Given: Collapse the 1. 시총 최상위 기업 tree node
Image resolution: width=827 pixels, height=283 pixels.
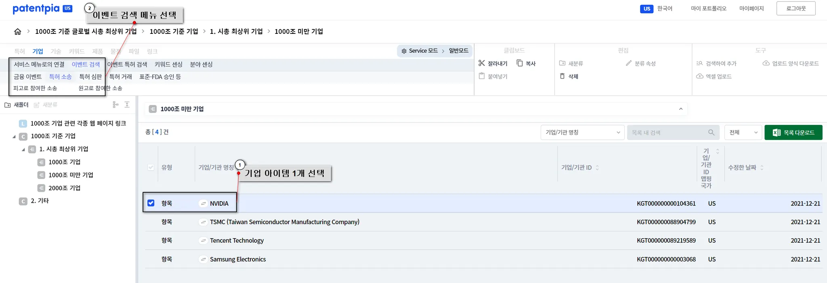Looking at the screenshot, I should (23, 150).
